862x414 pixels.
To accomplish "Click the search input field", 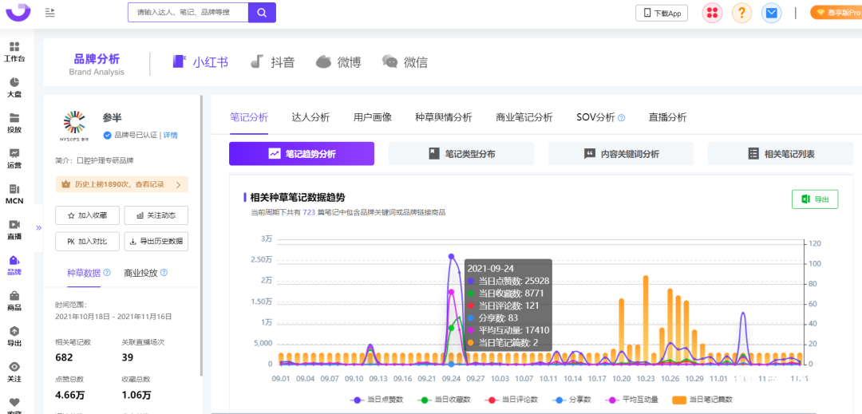I will [188, 12].
